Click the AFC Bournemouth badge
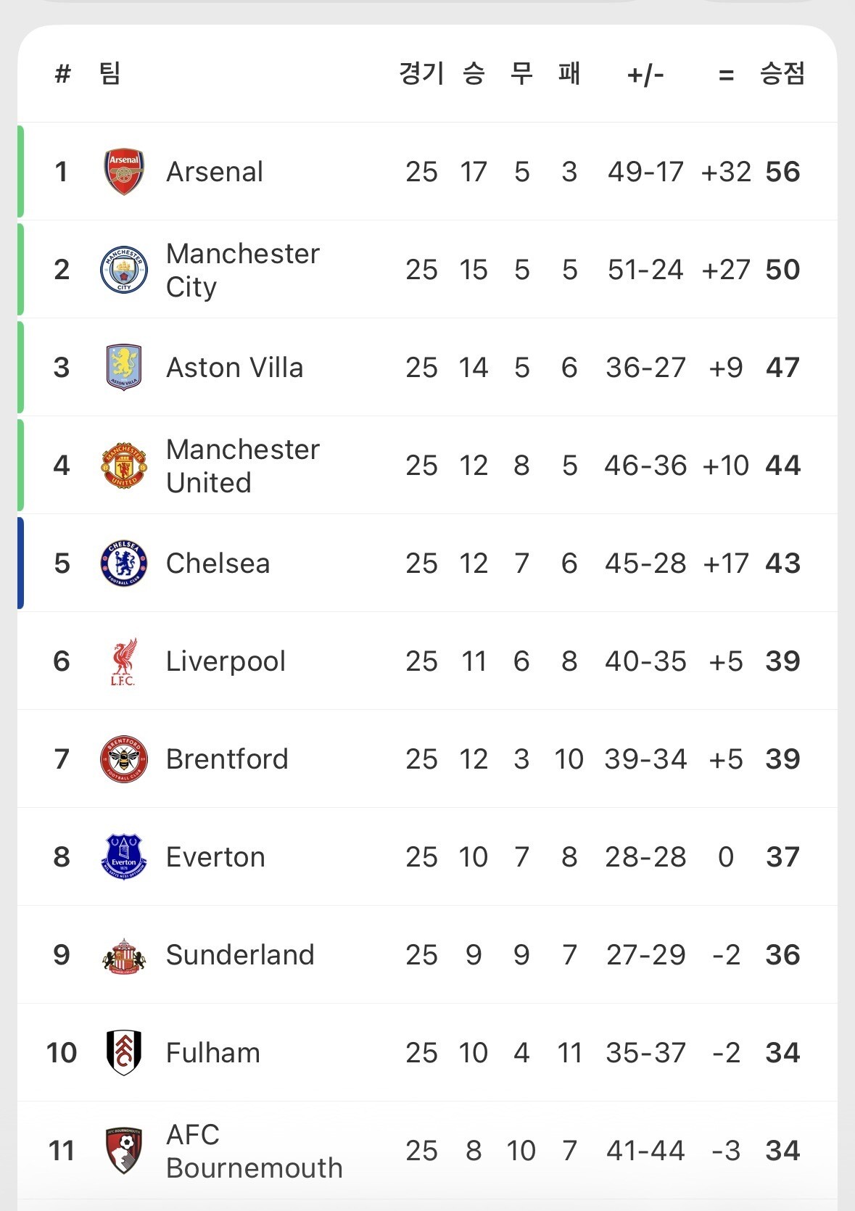This screenshot has width=855, height=1211. click(x=124, y=1151)
